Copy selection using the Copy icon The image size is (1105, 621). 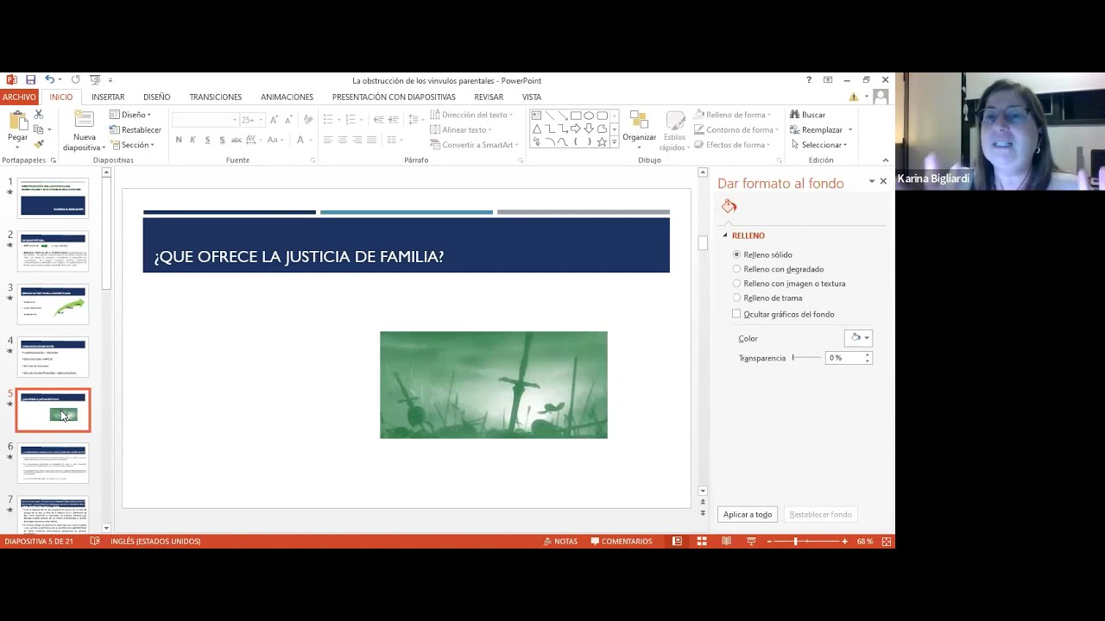(38, 129)
